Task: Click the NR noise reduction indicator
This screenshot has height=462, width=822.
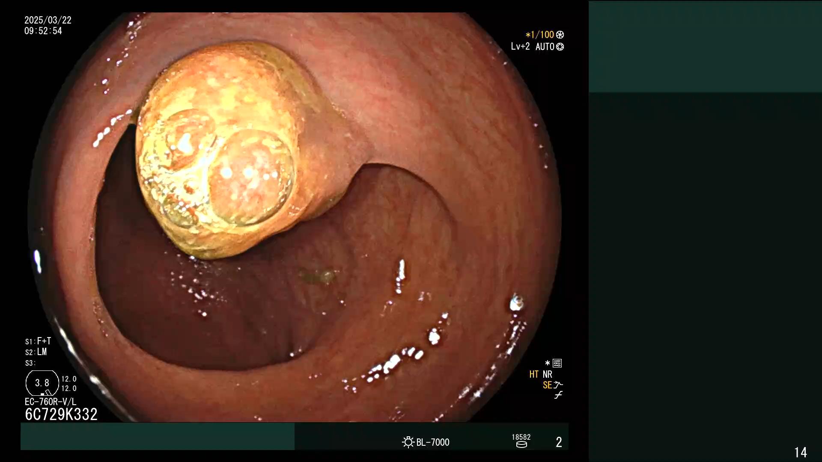Action: pyautogui.click(x=548, y=374)
